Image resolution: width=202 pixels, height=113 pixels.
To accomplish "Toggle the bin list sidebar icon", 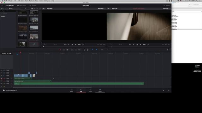I will [x=2, y=9].
